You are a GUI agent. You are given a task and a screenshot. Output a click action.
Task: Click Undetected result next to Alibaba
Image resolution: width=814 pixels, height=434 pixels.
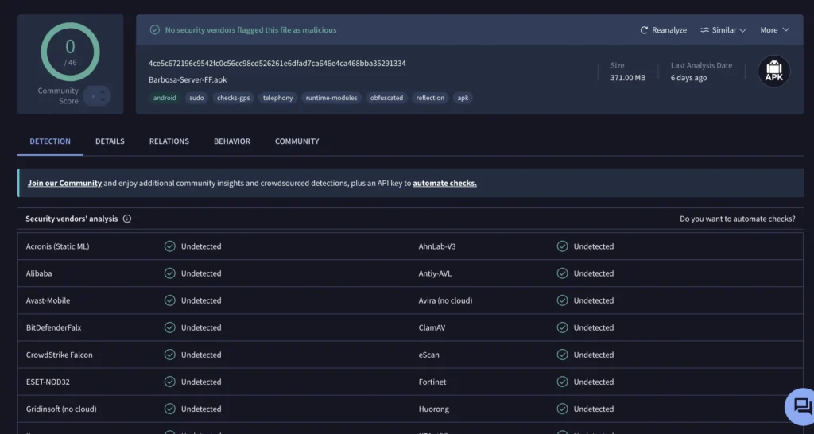point(201,273)
